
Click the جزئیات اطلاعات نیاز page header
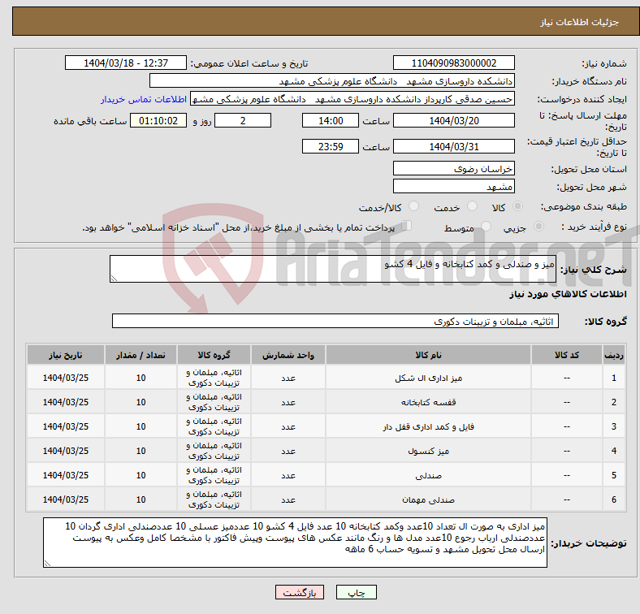[x=580, y=22]
